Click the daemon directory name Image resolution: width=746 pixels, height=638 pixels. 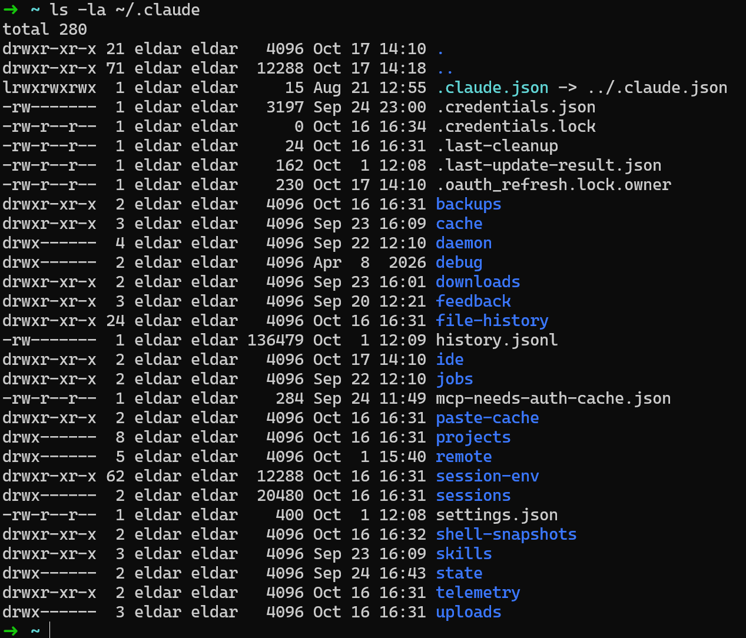464,243
